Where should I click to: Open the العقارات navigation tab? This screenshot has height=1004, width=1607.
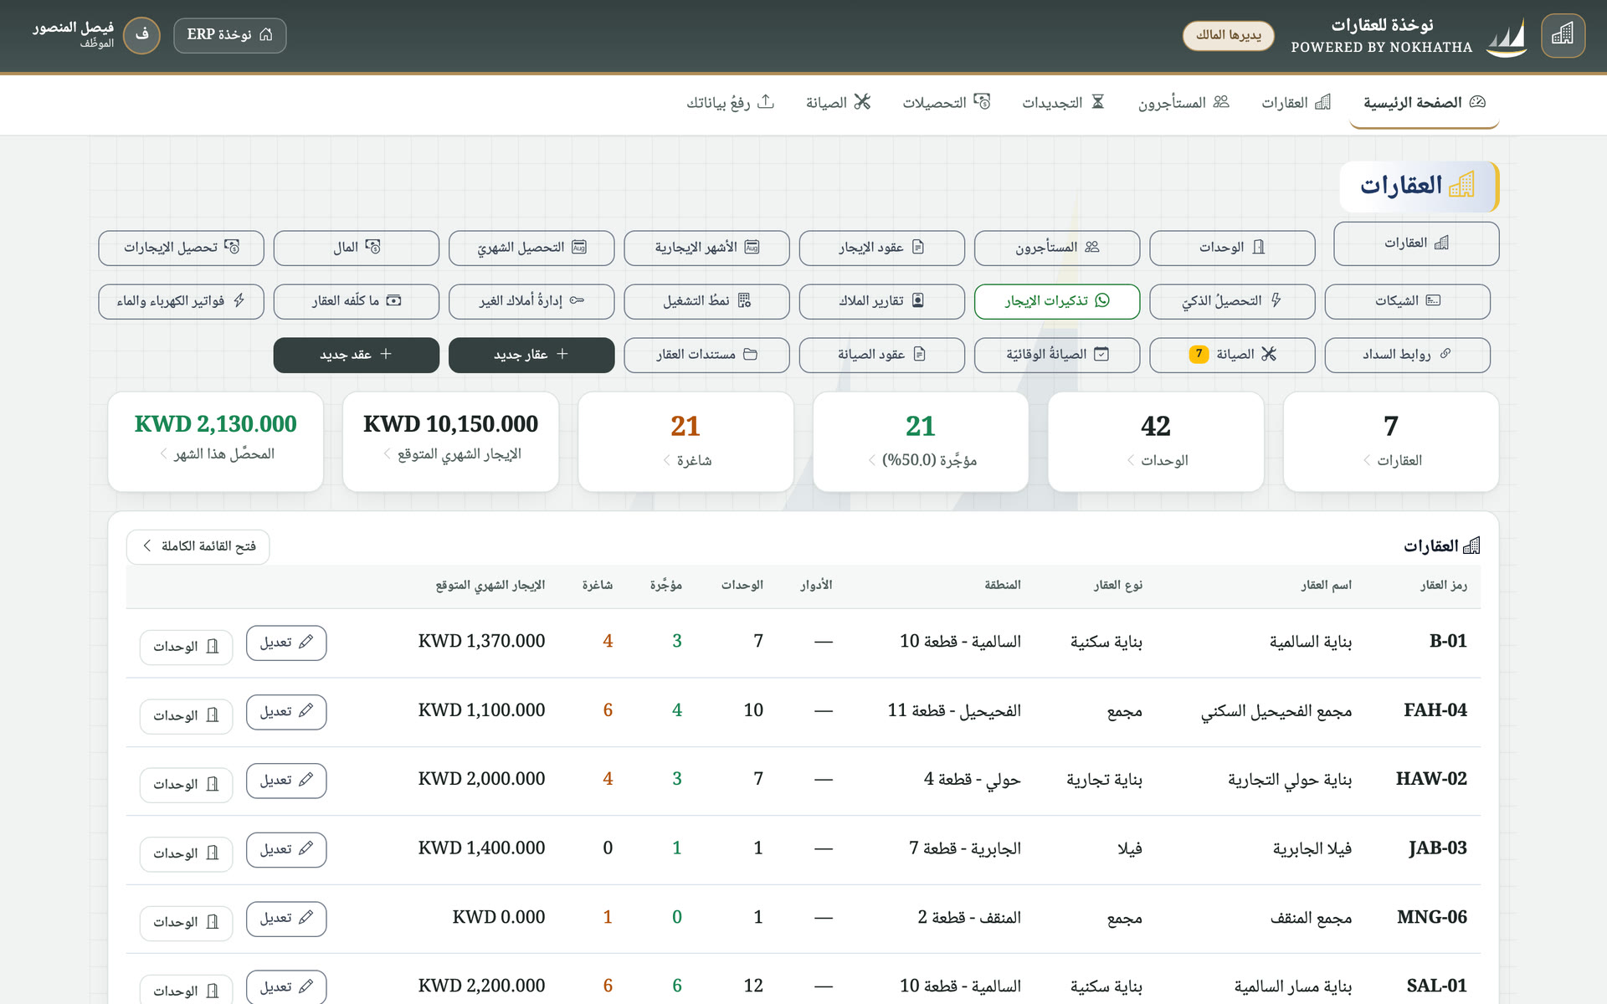click(x=1296, y=103)
